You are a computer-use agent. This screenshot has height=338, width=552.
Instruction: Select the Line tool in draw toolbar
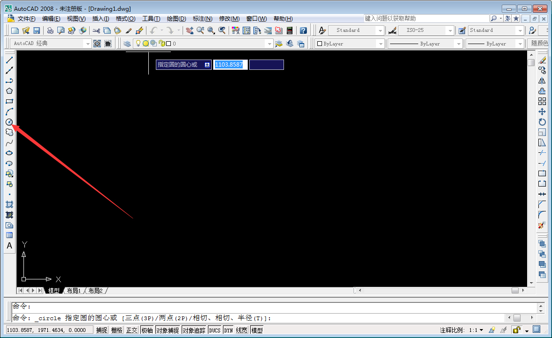point(9,60)
